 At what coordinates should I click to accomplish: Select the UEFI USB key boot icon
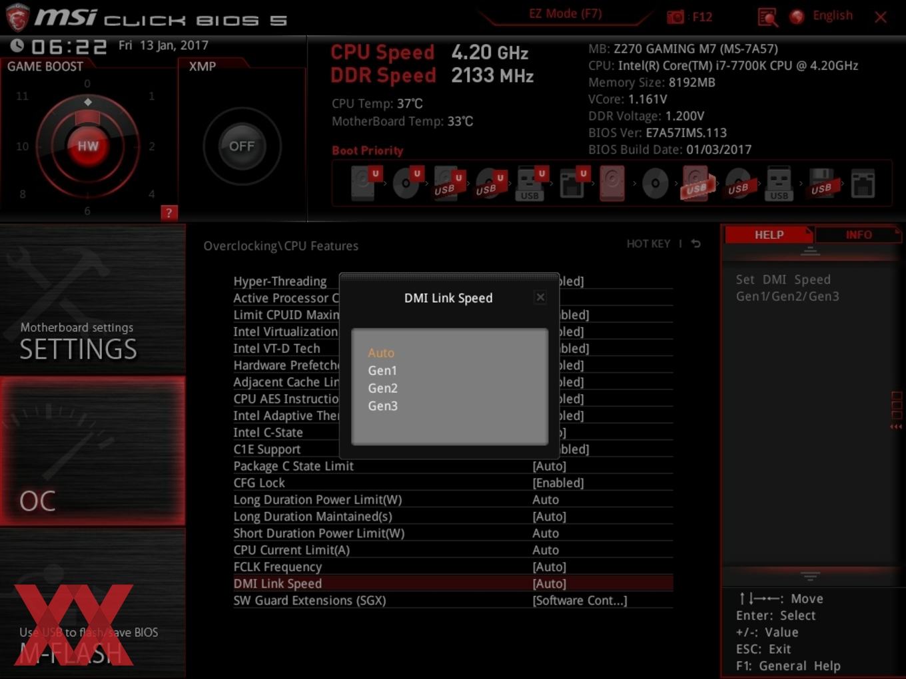tap(531, 184)
